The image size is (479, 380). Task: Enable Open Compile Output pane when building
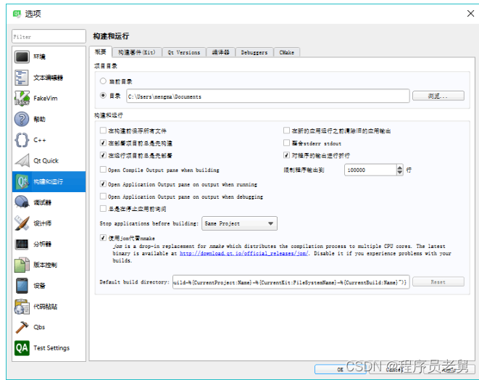pyautogui.click(x=103, y=170)
